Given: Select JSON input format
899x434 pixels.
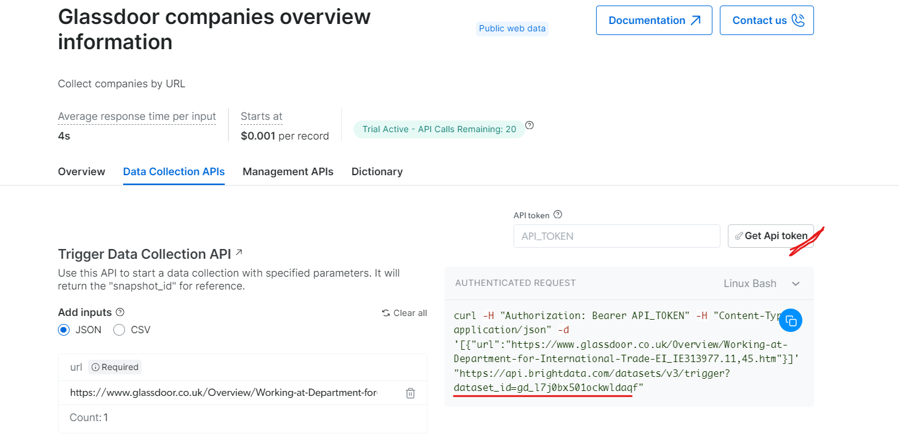Looking at the screenshot, I should [x=63, y=329].
